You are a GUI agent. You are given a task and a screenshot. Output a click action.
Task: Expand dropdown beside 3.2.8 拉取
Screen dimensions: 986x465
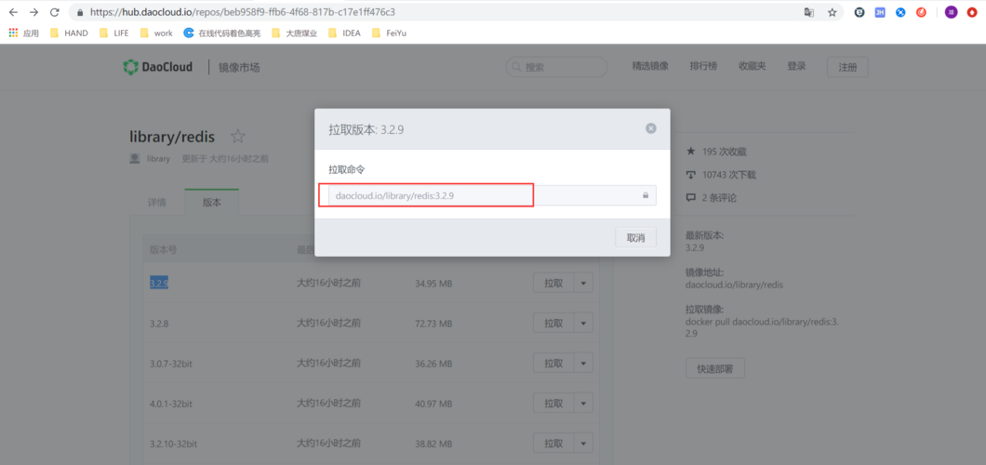tap(583, 323)
